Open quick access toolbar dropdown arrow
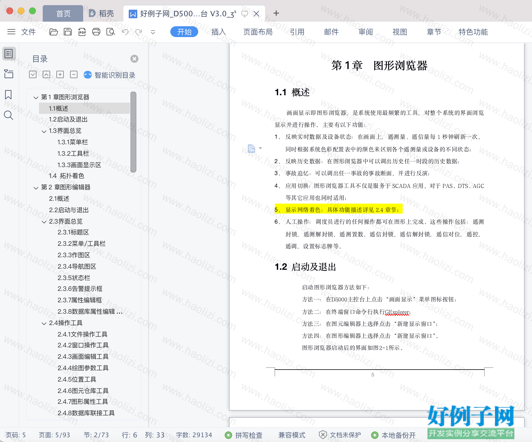This screenshot has height=442, width=532. tap(153, 32)
